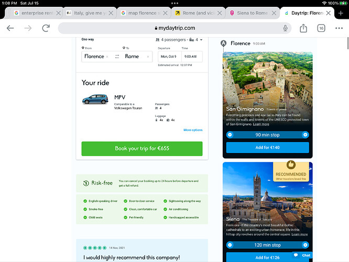
Task: Close the 'map florence' tab
Action: [x=165, y=13]
